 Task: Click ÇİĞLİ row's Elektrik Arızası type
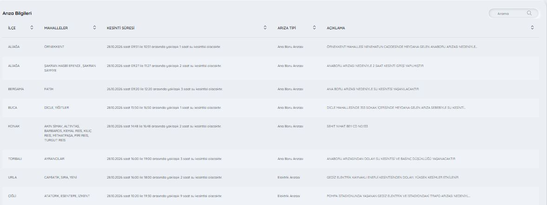click(289, 196)
